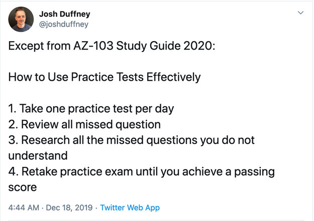Click the number '2020:' in first line
Image resolution: width=314 pixels, height=221 pixels.
point(199,46)
